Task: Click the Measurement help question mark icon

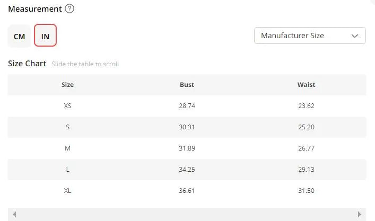Action: click(69, 9)
